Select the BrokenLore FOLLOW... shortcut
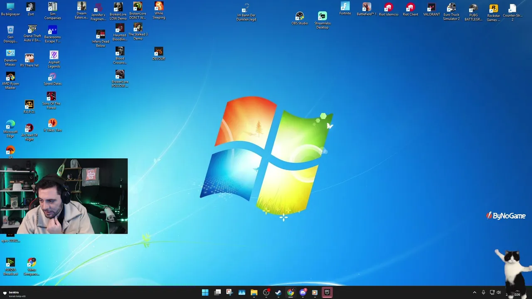The image size is (532, 299). click(x=120, y=78)
